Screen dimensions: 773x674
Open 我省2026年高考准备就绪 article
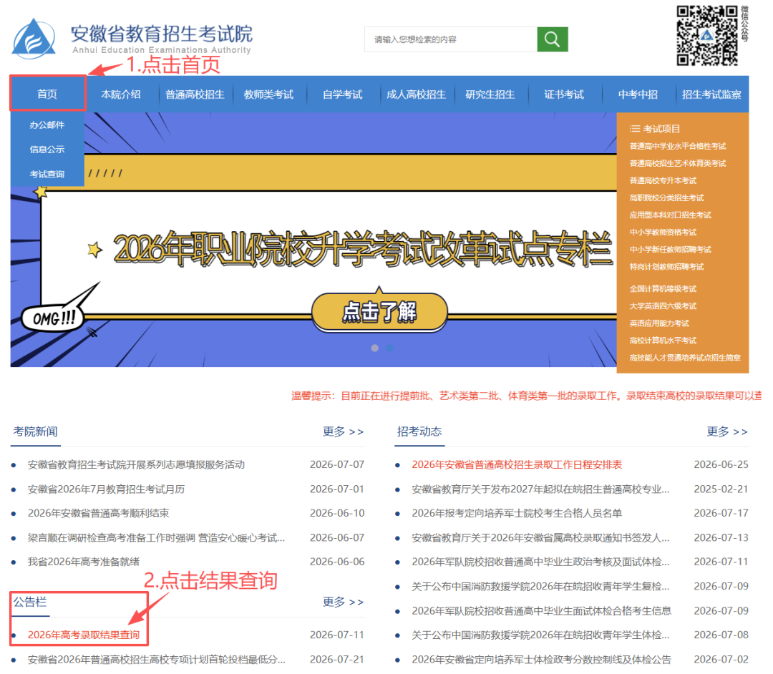coord(83,562)
